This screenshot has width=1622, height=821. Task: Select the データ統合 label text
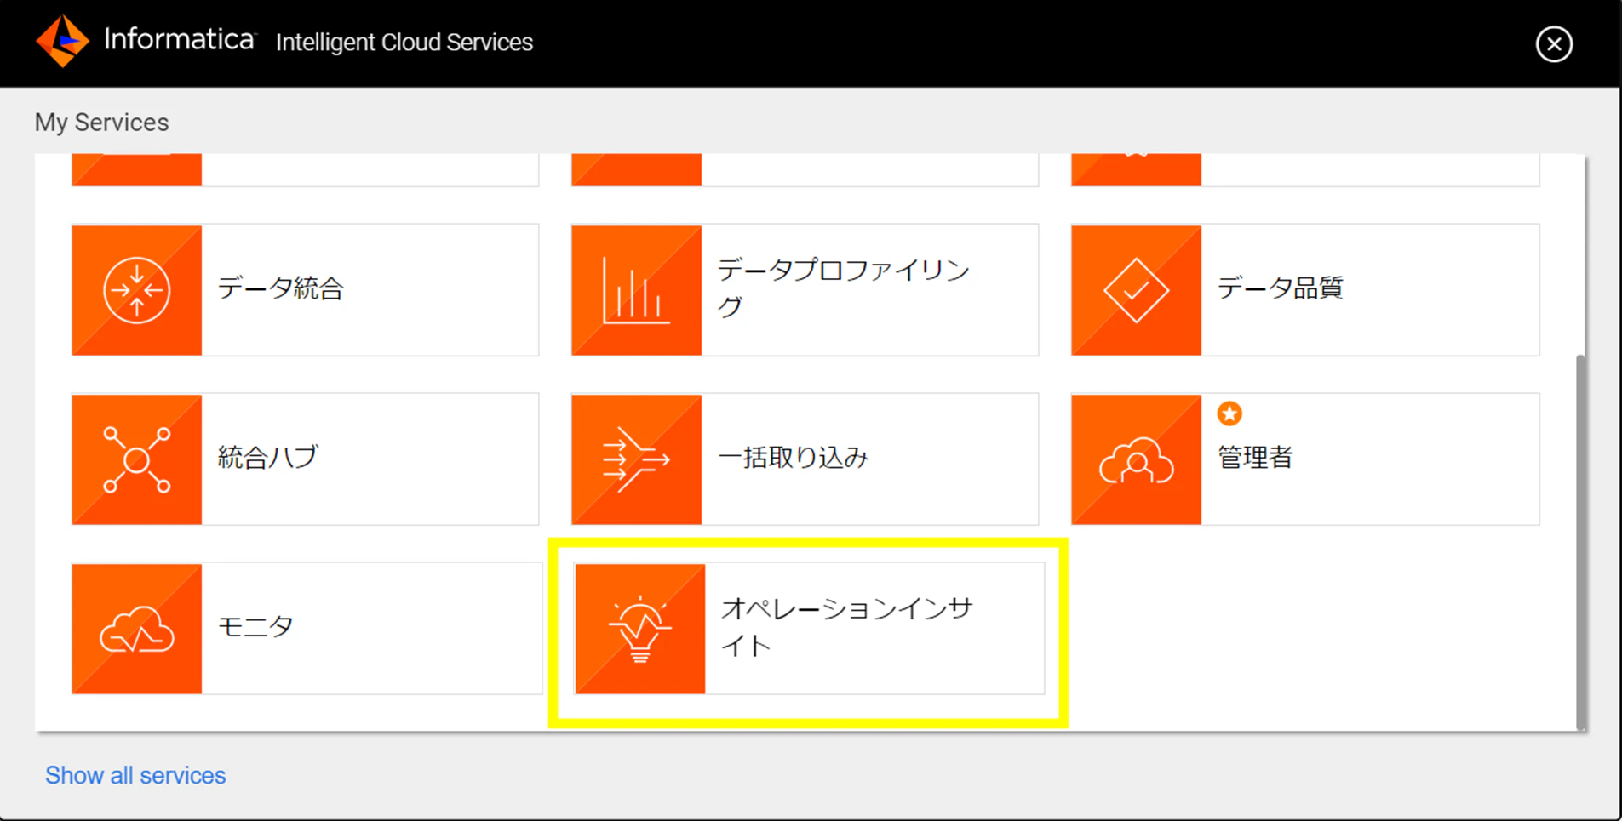[x=280, y=288]
